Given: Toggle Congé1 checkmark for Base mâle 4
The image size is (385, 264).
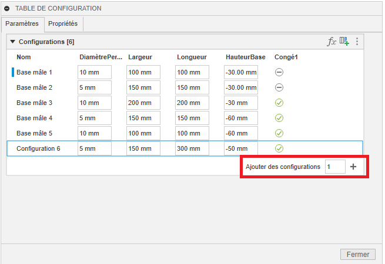Looking at the screenshot, I should pyautogui.click(x=279, y=118).
